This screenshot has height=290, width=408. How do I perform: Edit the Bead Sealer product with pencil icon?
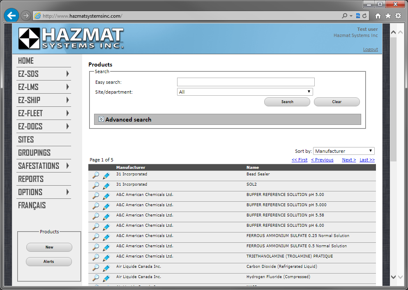point(106,176)
